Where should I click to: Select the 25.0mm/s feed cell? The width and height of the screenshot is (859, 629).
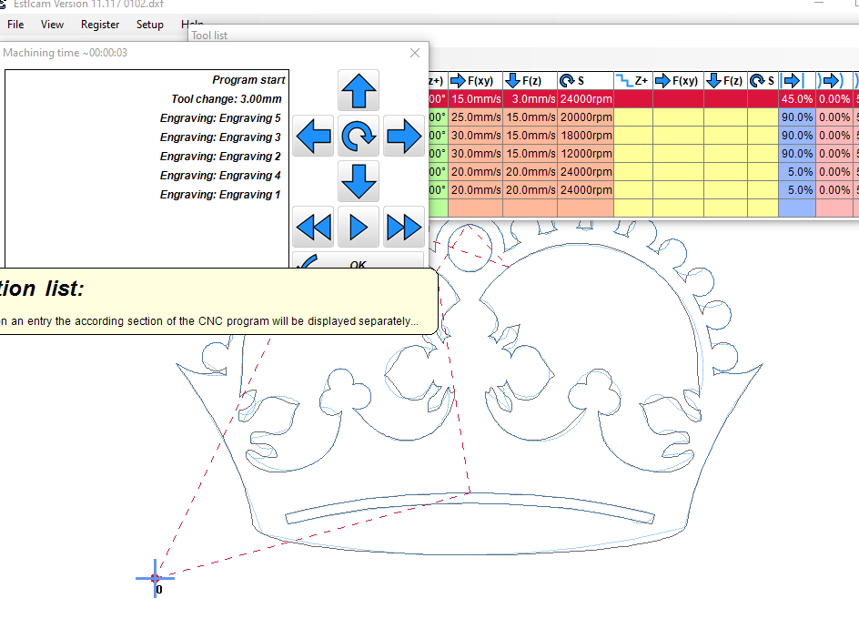[476, 117]
